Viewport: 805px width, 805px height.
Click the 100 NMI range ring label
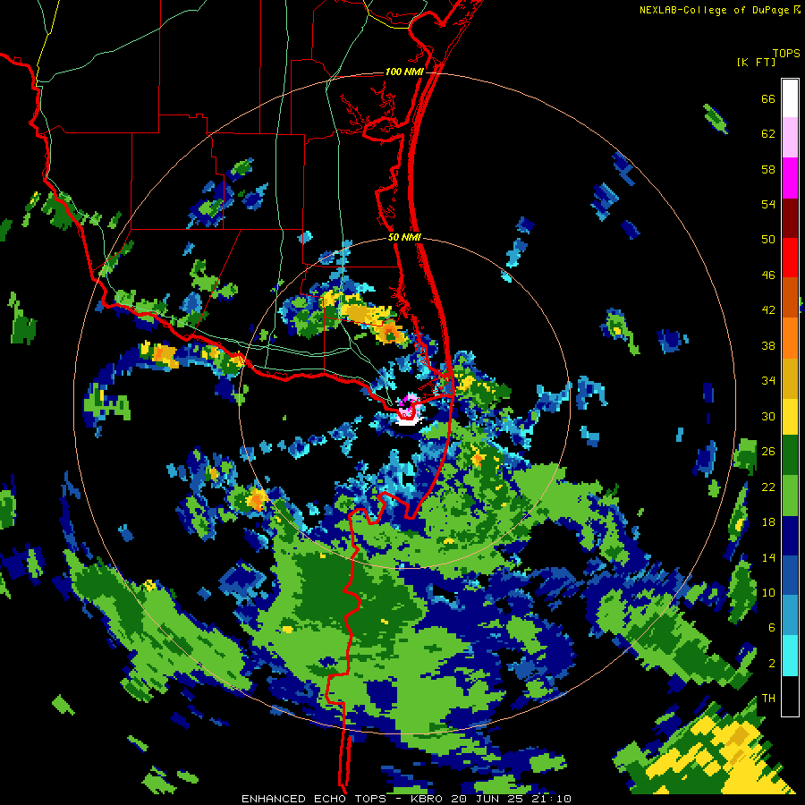tap(404, 72)
